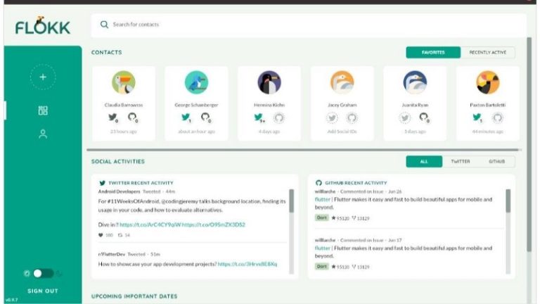Open Hennins Kiehn's contact avatar

click(x=269, y=82)
